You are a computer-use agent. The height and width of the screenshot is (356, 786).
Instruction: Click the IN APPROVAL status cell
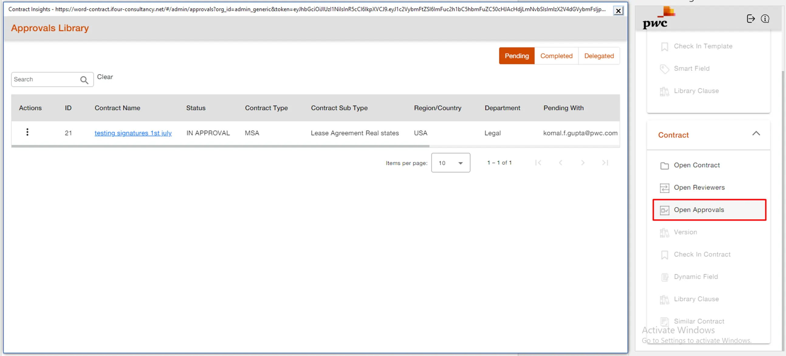click(x=208, y=133)
